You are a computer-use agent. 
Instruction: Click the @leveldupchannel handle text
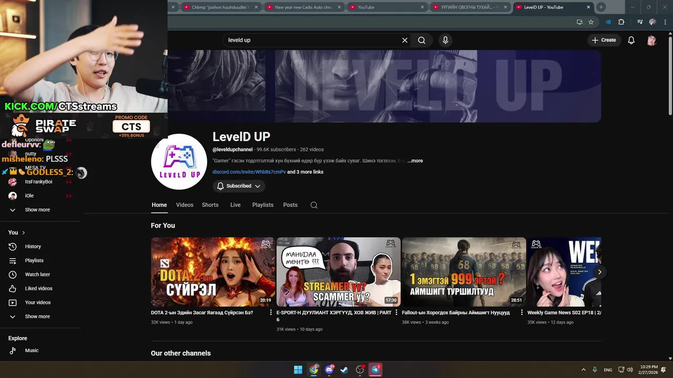pyautogui.click(x=232, y=150)
